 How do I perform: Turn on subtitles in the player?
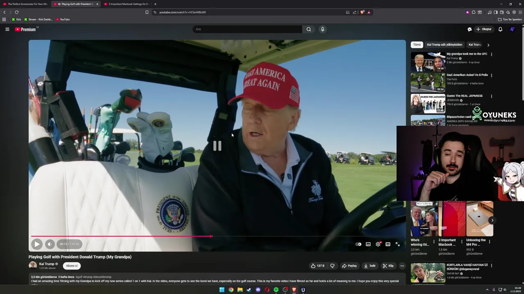tap(368, 244)
